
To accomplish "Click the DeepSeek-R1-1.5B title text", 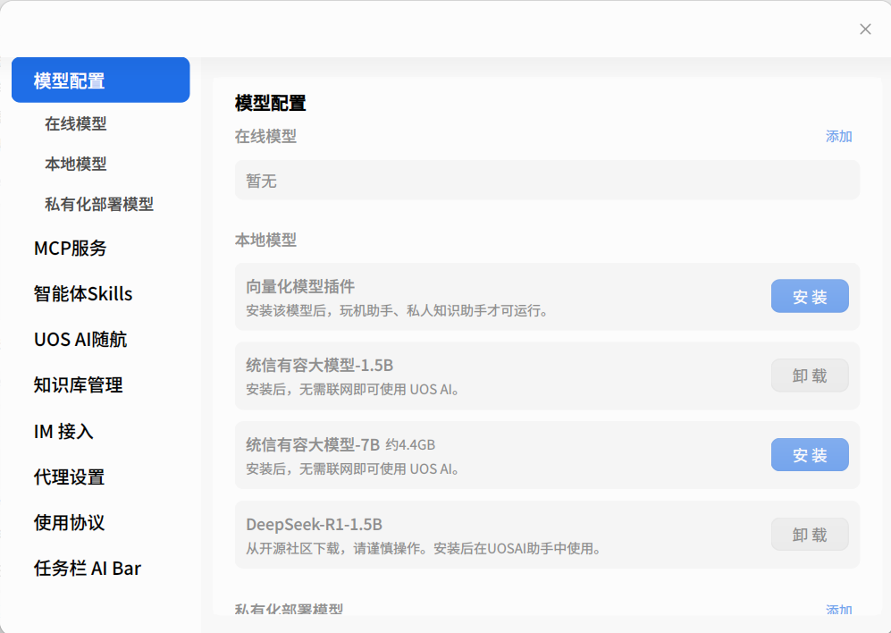I will pos(315,525).
